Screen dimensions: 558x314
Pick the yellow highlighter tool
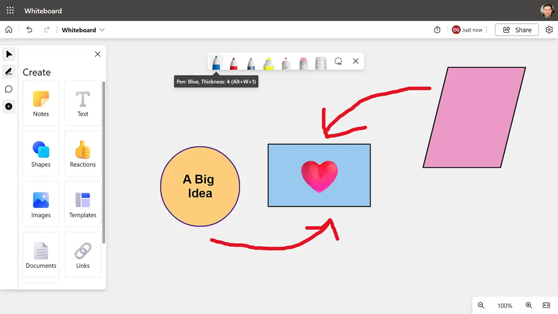pyautogui.click(x=269, y=62)
